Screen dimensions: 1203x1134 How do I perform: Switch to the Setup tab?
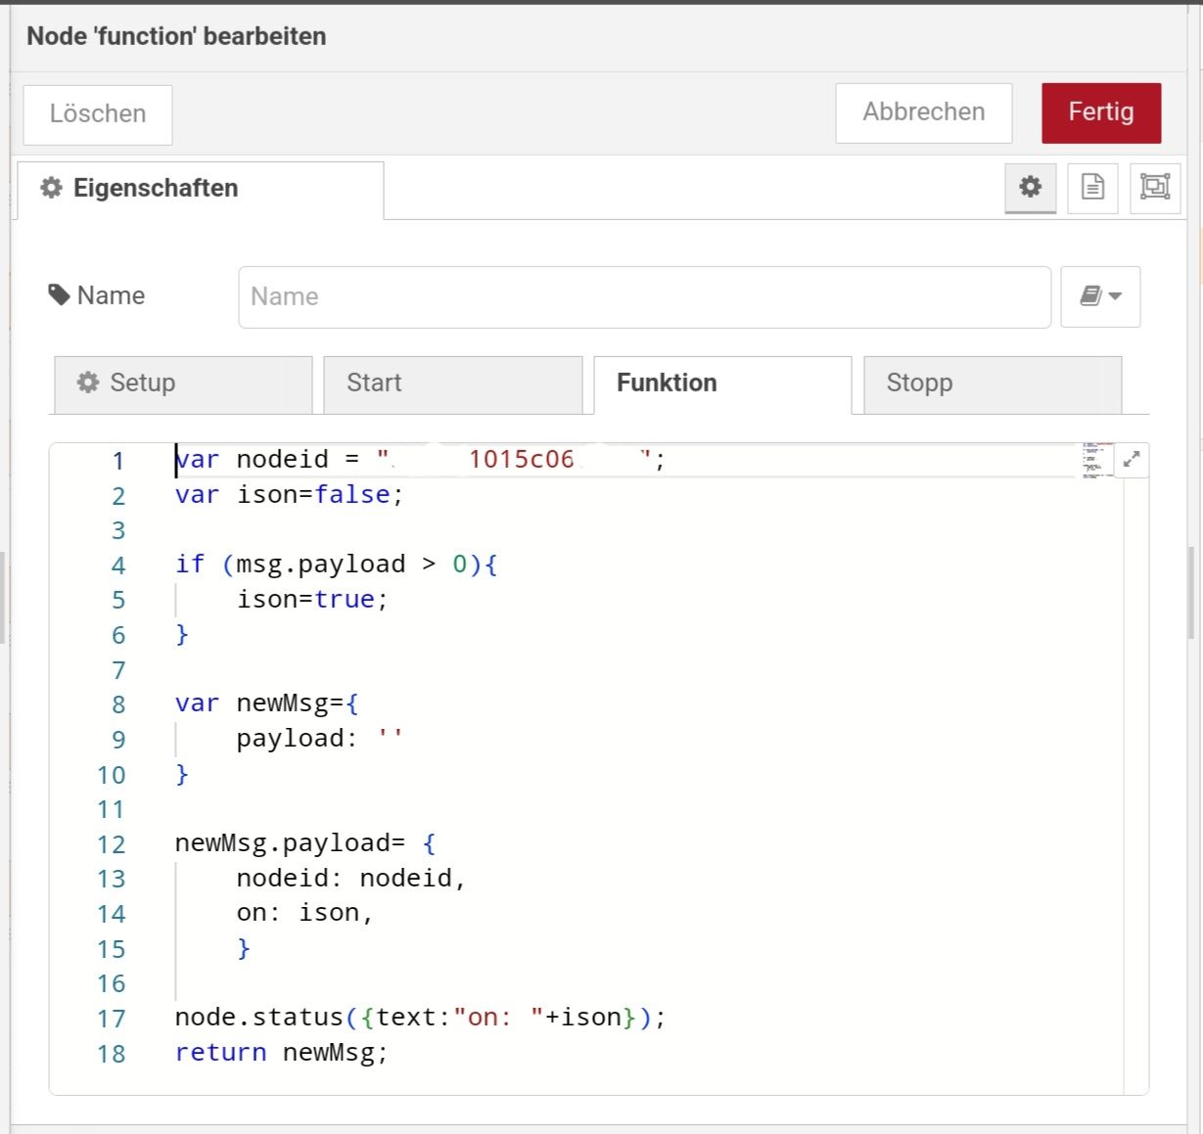click(182, 384)
